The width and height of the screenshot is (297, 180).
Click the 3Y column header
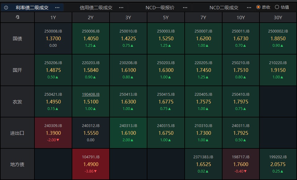click(x=128, y=17)
